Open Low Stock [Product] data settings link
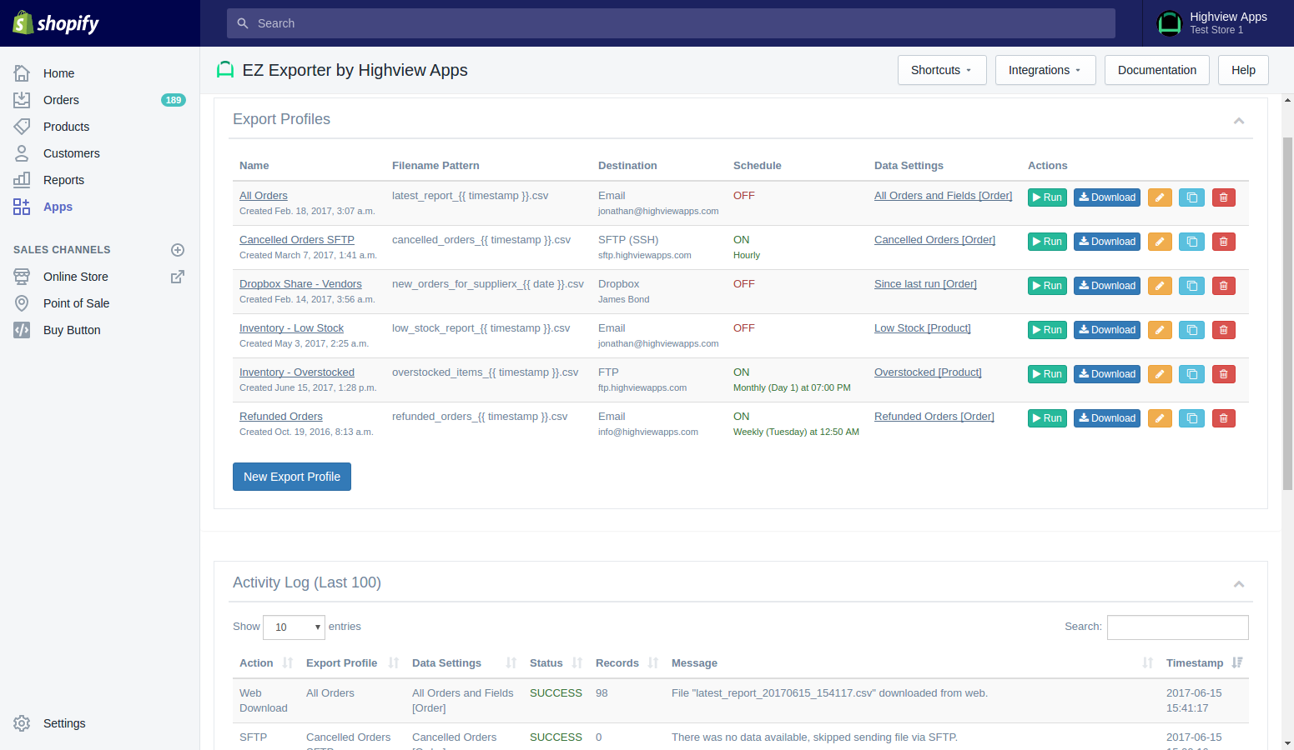 [923, 328]
